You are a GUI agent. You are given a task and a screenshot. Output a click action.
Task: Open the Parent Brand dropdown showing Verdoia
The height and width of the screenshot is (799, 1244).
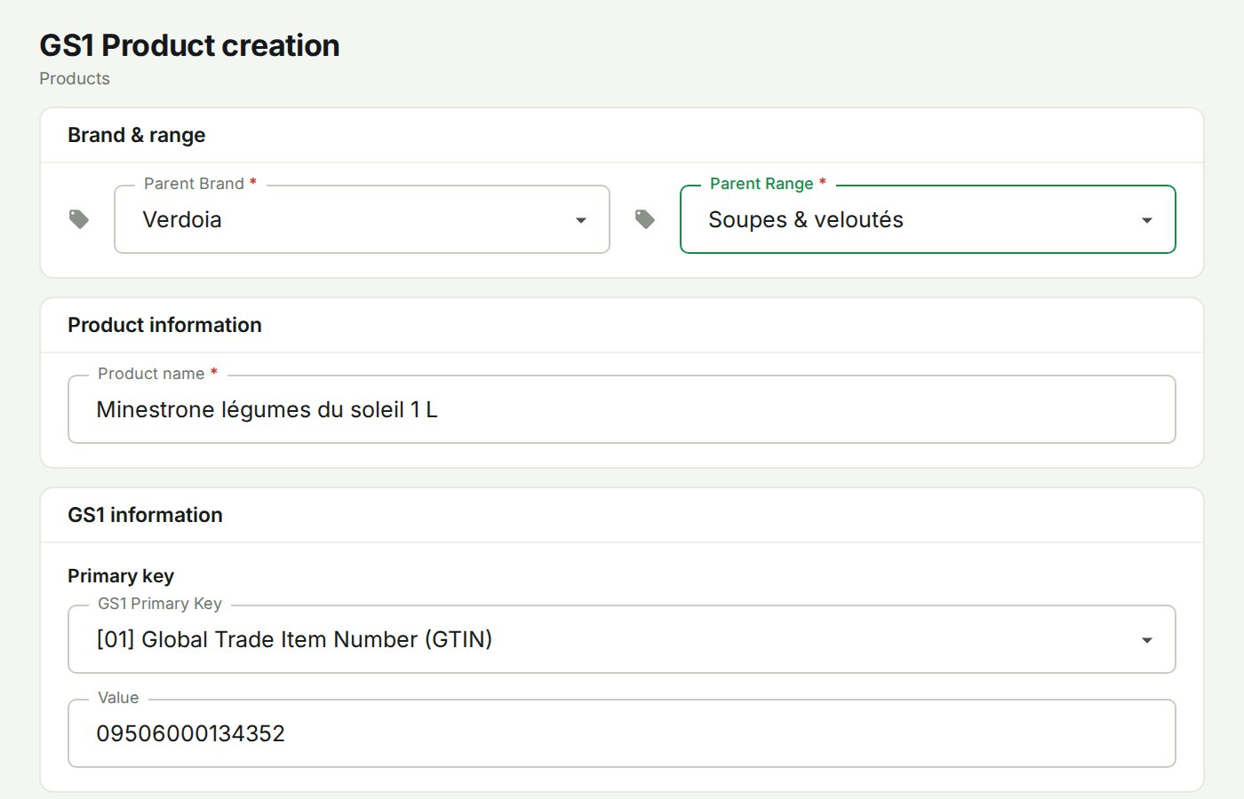(x=362, y=219)
